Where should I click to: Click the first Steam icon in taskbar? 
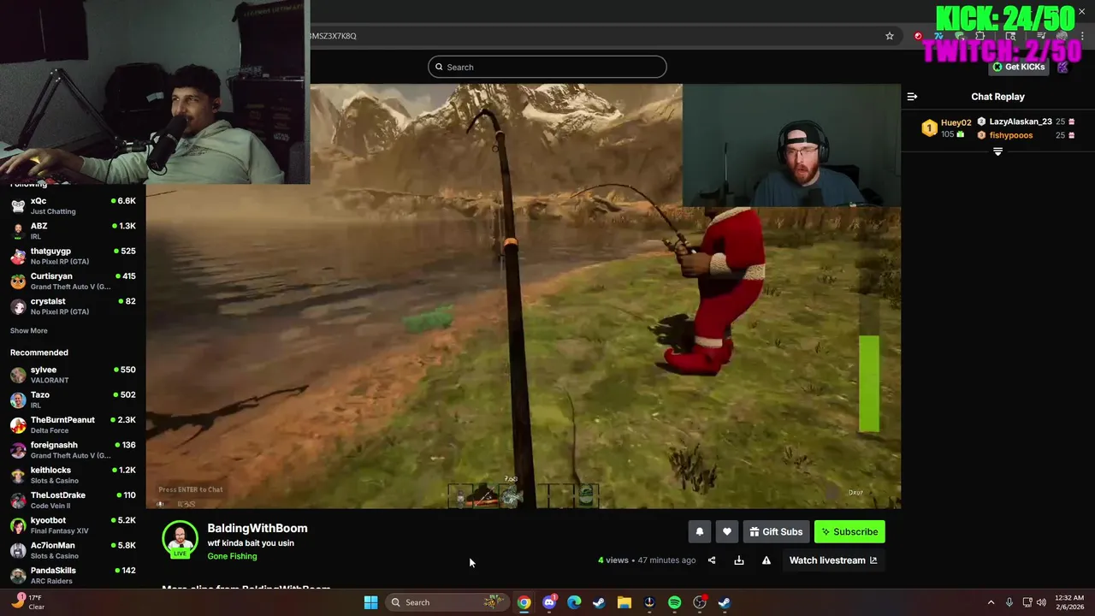(599, 602)
